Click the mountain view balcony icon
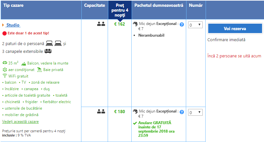 point(23,64)
